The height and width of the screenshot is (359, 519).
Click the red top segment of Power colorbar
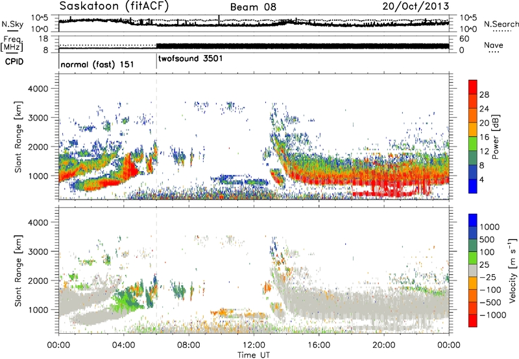click(x=473, y=87)
